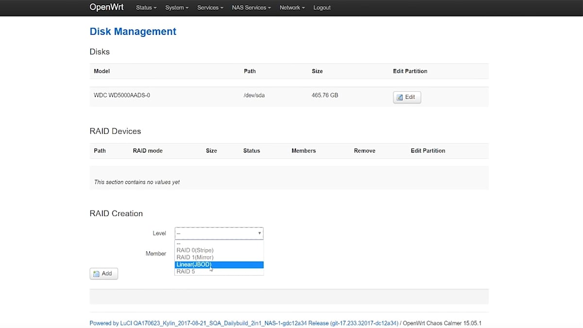Image resolution: width=583 pixels, height=328 pixels.
Task: Click the OpenWrt brand logo
Action: 106,7
